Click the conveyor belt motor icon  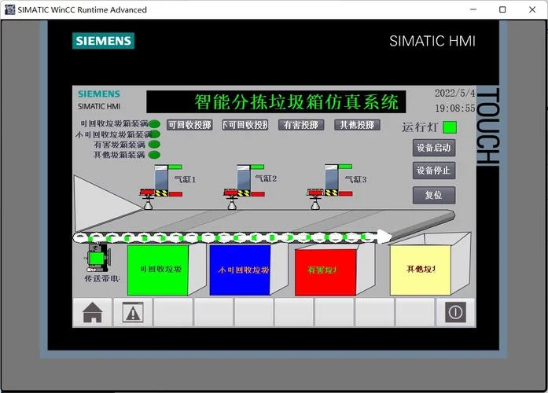(x=97, y=258)
